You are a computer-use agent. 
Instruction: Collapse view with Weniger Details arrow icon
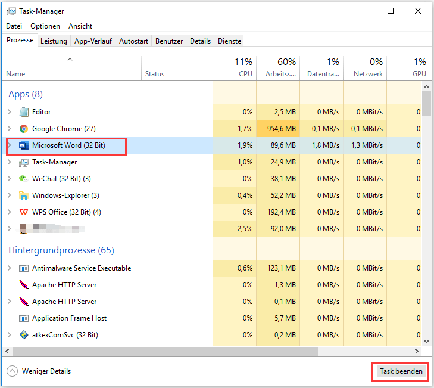pyautogui.click(x=12, y=371)
